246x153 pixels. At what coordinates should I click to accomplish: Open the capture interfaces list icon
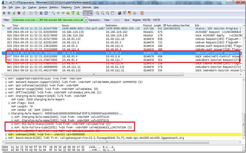(4, 13)
